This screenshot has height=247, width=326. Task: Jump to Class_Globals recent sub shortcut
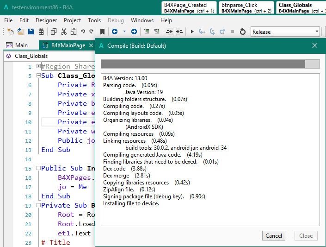[x=301, y=8]
